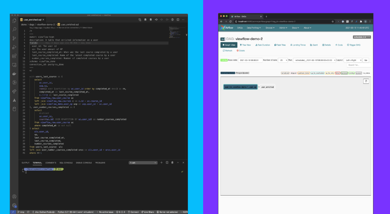Viewport: 390px width, 214px height.
Task: Switch to Tree View in Airflow
Action: coord(245,44)
